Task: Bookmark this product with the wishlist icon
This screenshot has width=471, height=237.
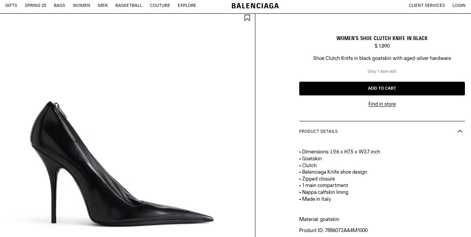Action: click(x=247, y=18)
